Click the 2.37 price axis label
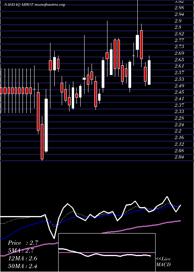Viewport: 194px width, 272px height. 179,105
